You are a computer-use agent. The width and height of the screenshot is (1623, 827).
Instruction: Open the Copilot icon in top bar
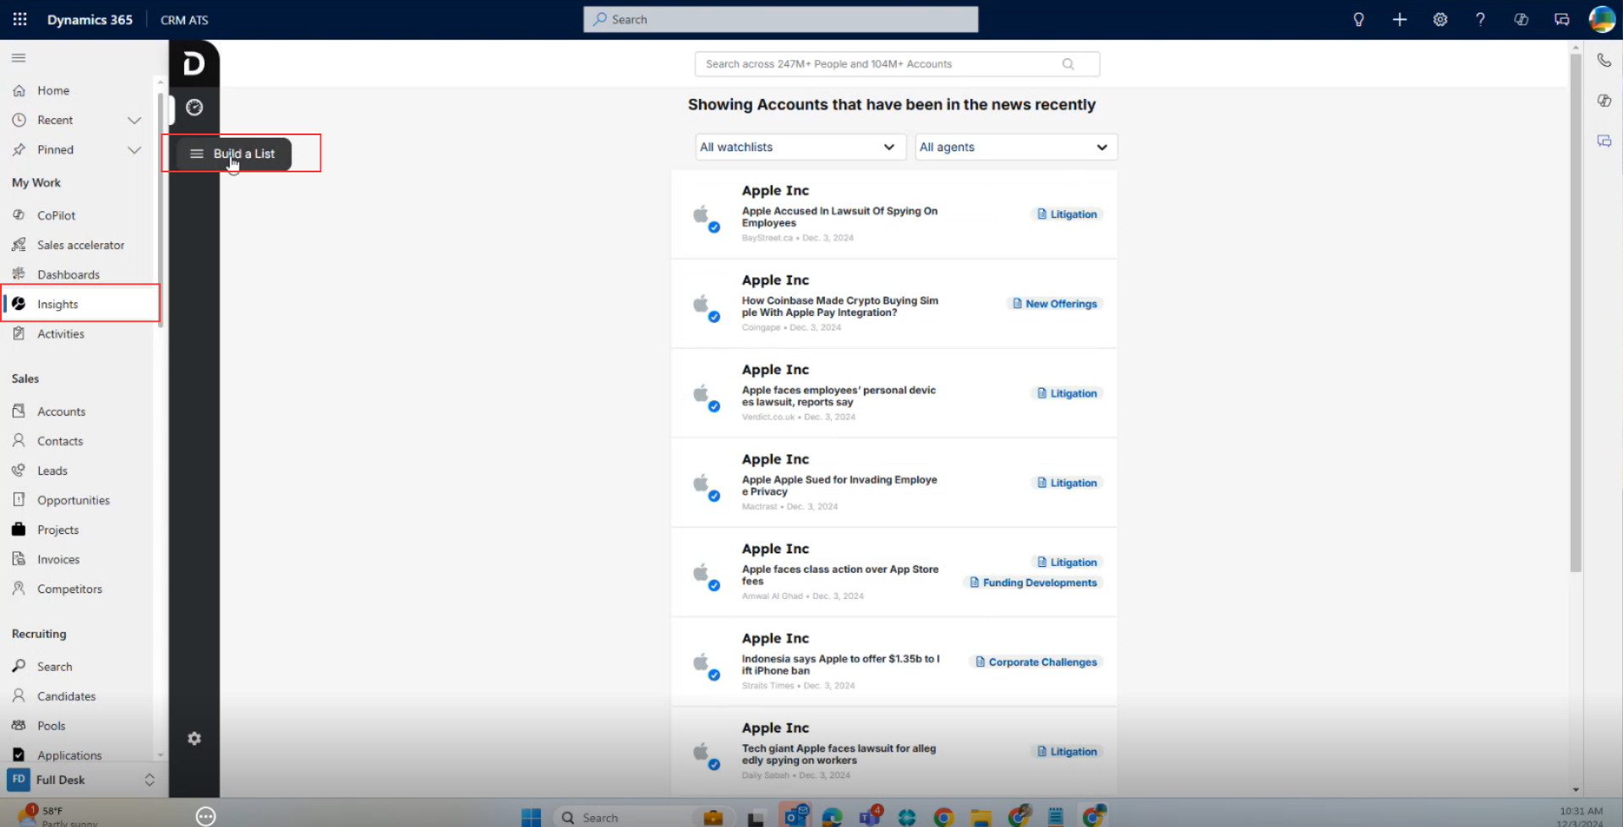click(x=1521, y=19)
